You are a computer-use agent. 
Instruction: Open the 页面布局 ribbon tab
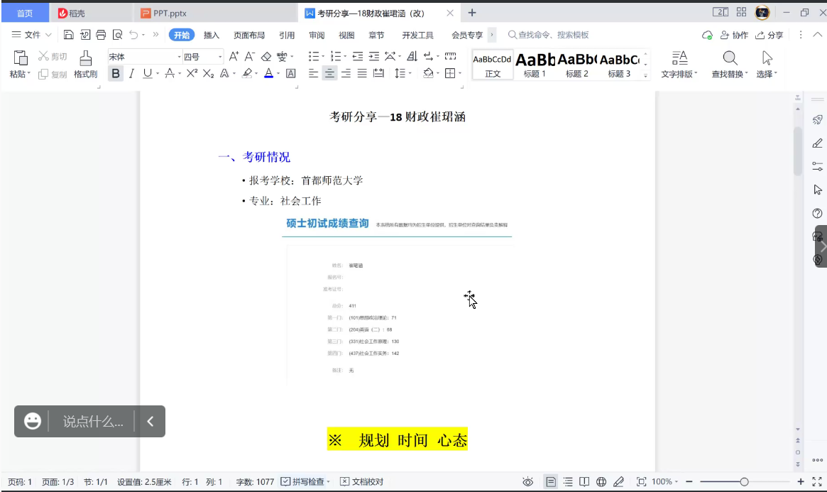[x=248, y=34]
